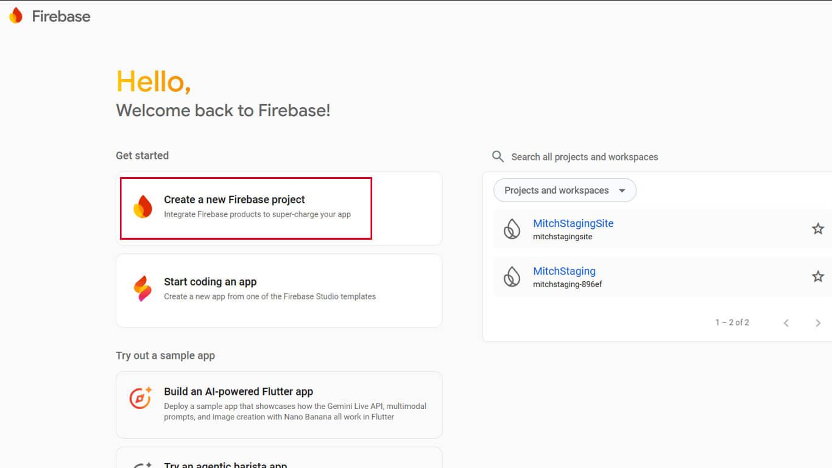832x468 pixels.
Task: Star the MitchStagingSite project
Action: point(817,229)
